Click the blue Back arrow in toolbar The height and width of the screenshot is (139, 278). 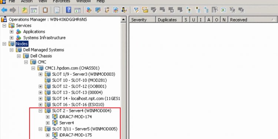tap(4, 10)
